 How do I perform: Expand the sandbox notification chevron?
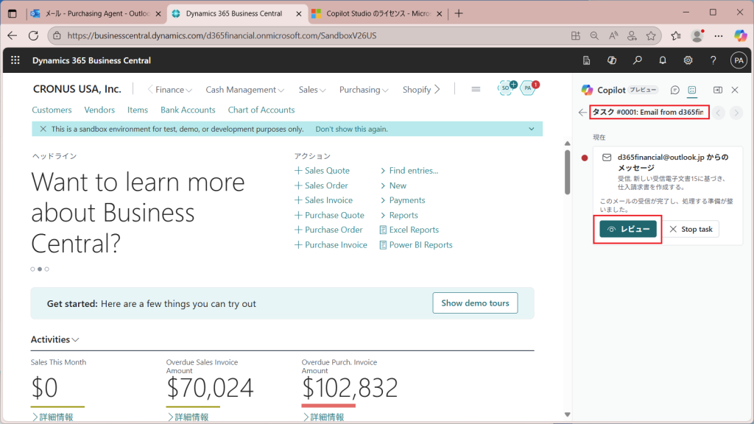tap(532, 129)
